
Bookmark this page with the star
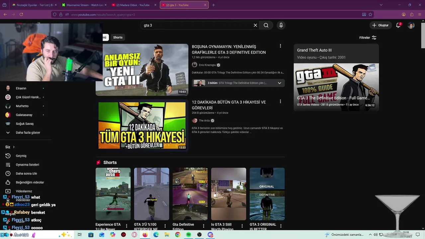370,14
